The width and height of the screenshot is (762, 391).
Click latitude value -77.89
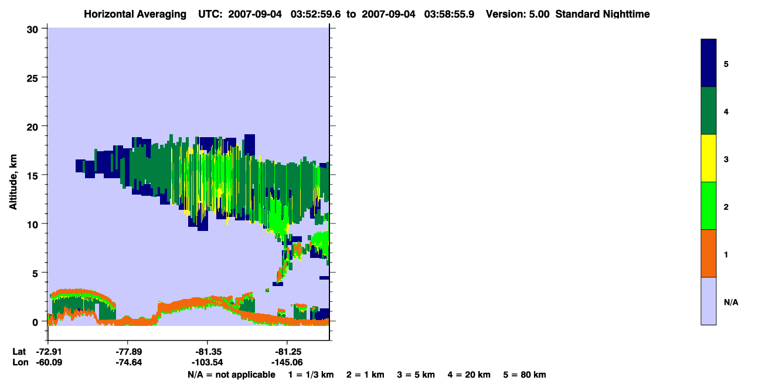tap(128, 352)
